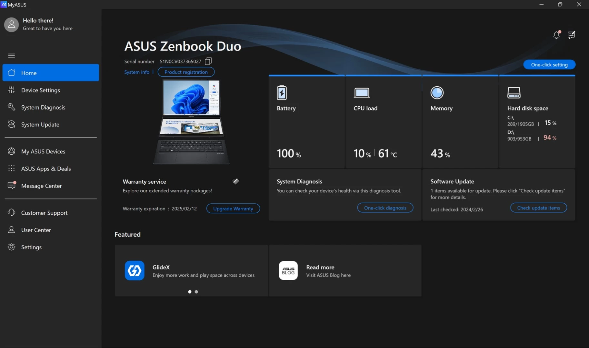The image size is (589, 348).
Task: Open Device Settings menu item
Action: point(51,90)
